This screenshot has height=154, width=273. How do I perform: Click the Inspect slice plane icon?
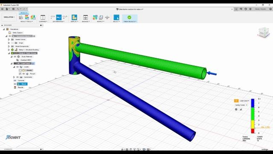pos(107,17)
